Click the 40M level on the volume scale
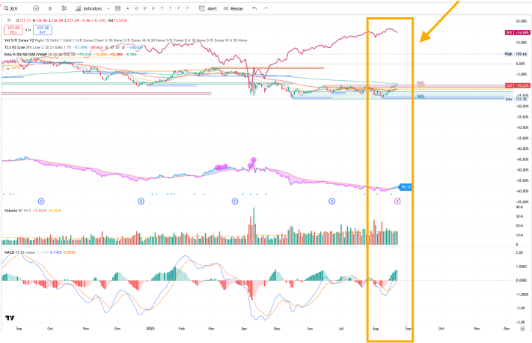 519,207
